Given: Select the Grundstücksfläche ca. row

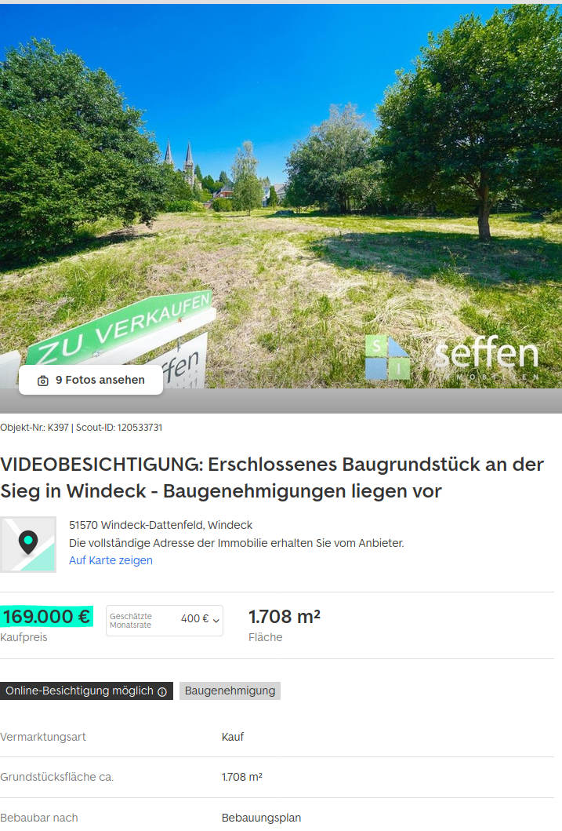Looking at the screenshot, I should coord(277,777).
